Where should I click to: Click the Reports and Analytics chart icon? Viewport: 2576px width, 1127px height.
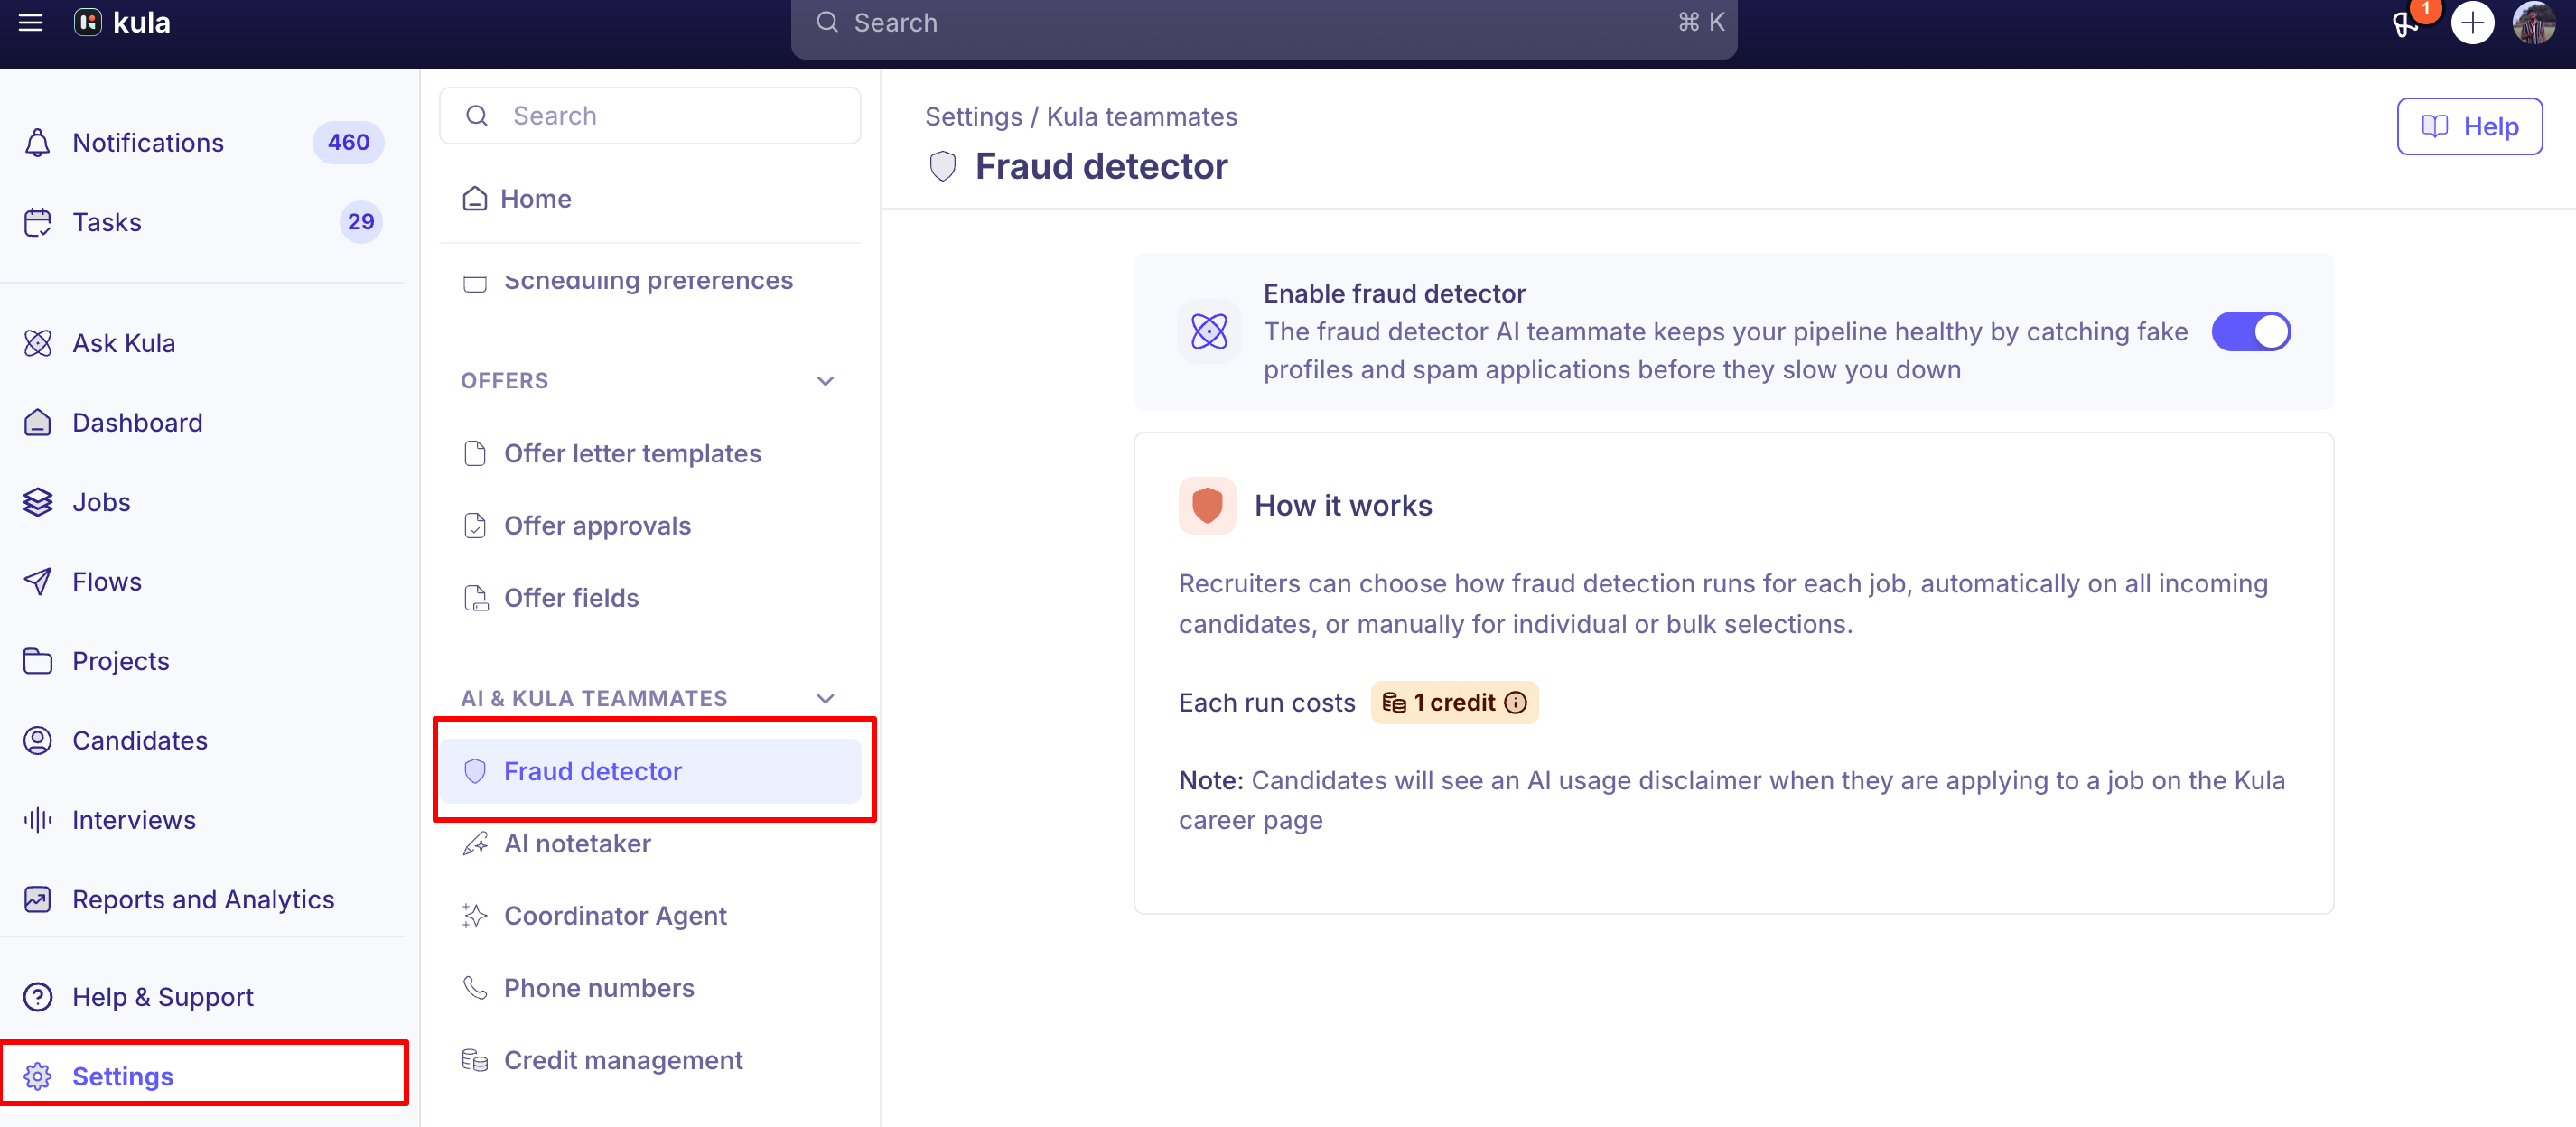pyautogui.click(x=38, y=899)
